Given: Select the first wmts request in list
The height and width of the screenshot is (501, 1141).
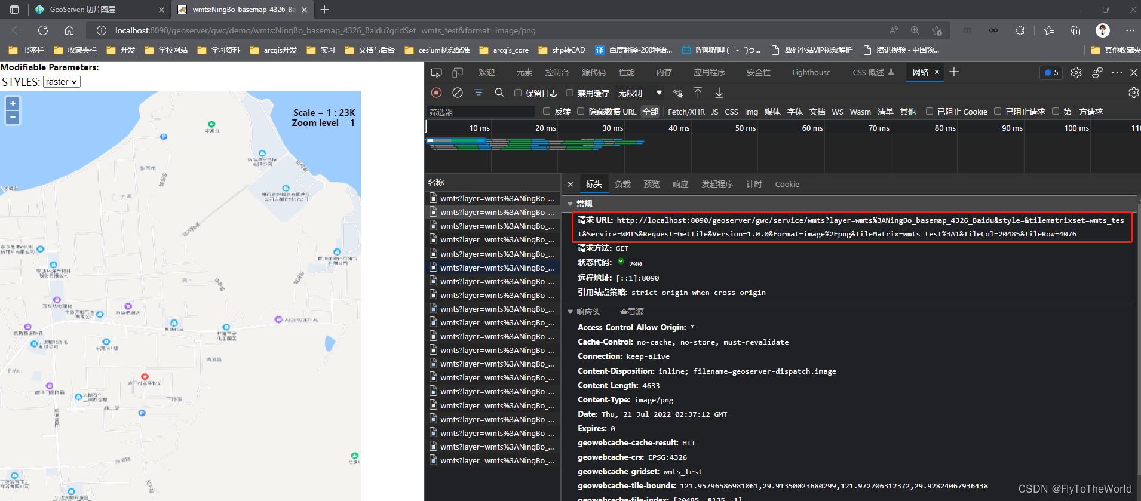Looking at the screenshot, I should coord(493,198).
